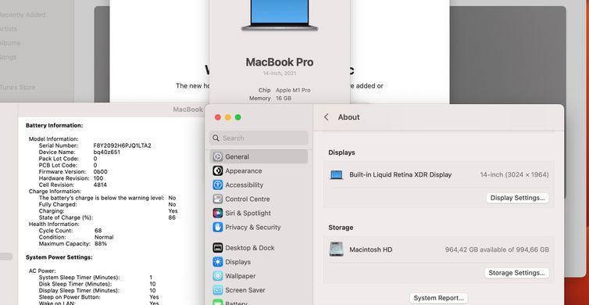Screen dimensions: 589x305
Task: Select Recently Added in Music sidebar
Action: [22, 15]
